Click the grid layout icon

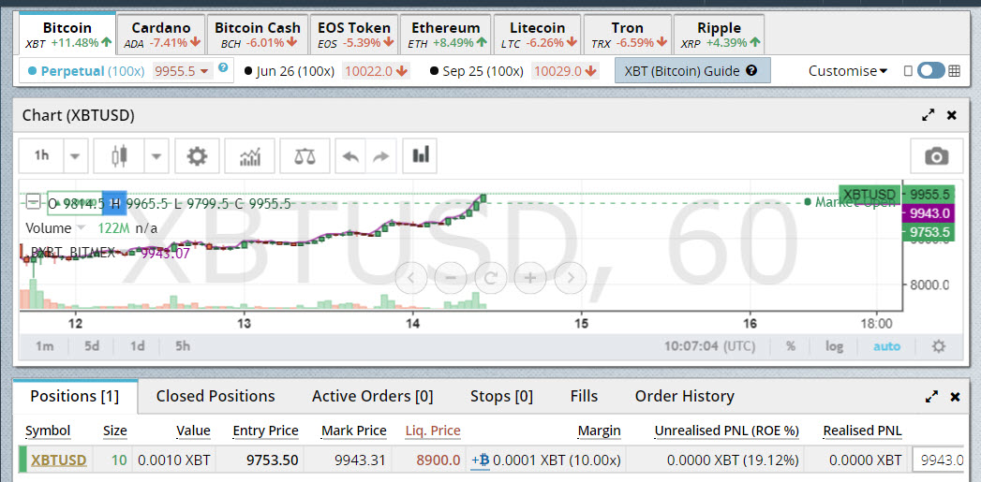point(954,70)
